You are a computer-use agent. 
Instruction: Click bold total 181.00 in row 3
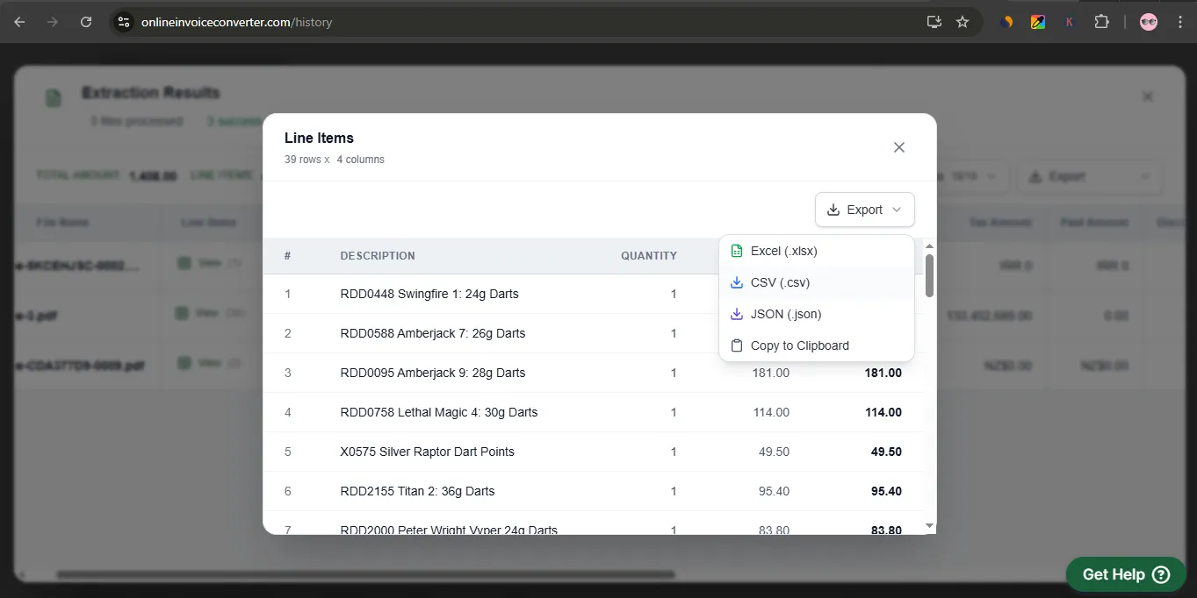[883, 373]
